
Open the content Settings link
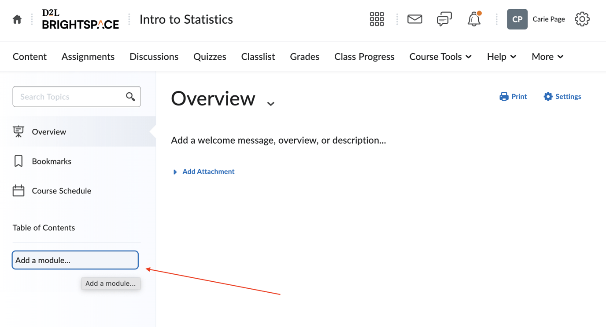[562, 97]
